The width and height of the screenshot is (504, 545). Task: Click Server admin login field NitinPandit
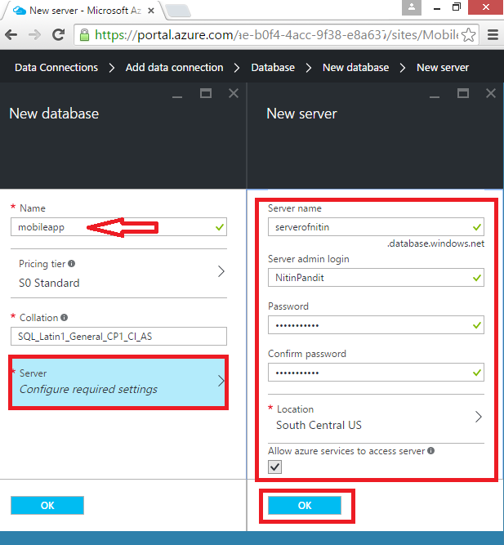[x=376, y=277]
